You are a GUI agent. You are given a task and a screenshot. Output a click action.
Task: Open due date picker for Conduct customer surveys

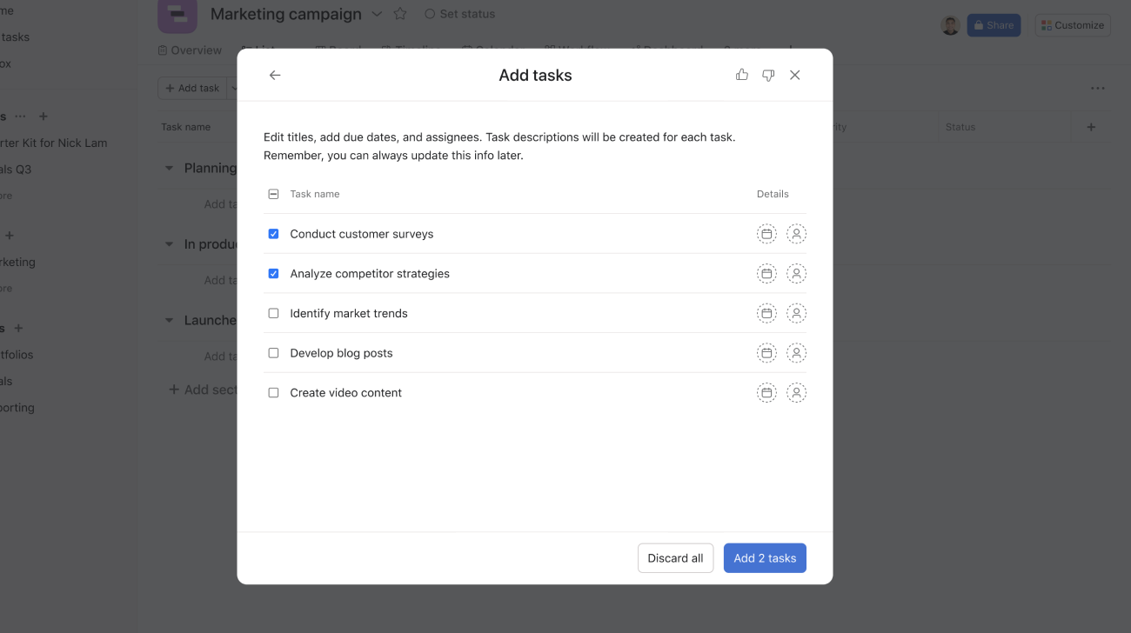[x=766, y=233]
